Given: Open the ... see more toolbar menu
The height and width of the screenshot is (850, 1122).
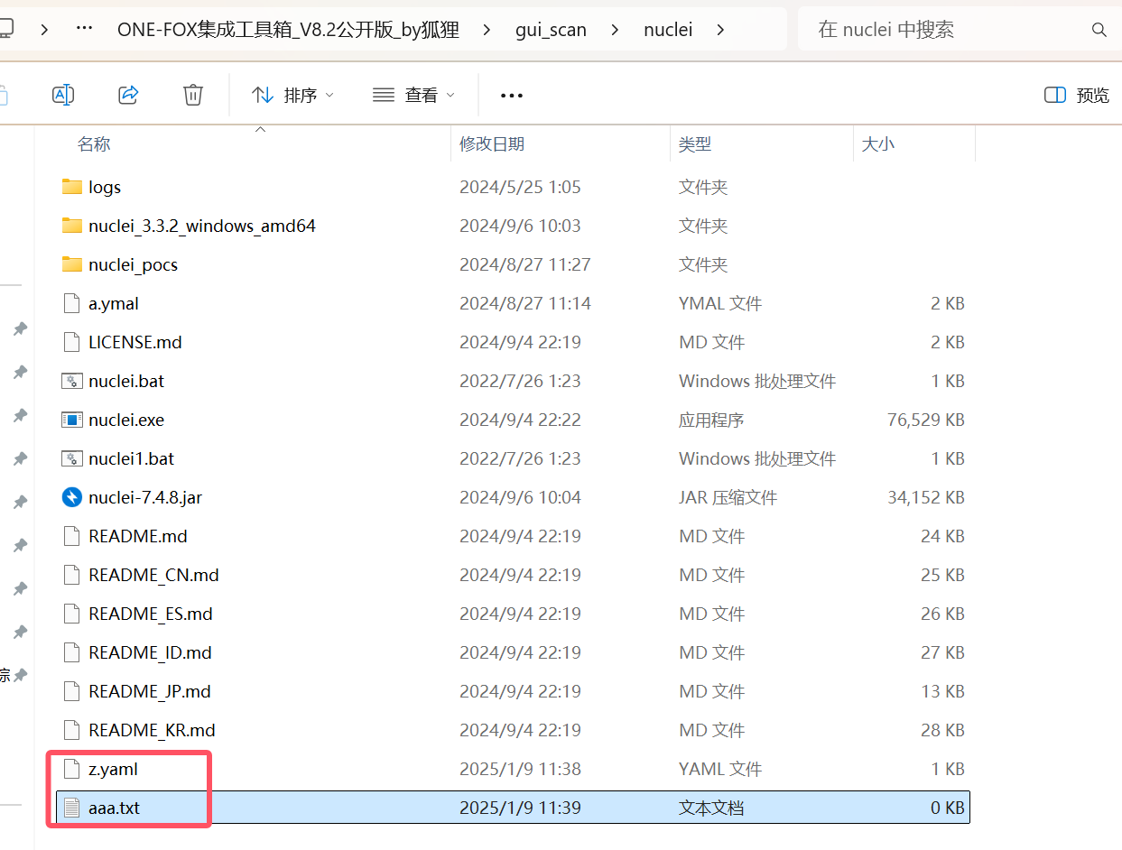Looking at the screenshot, I should pos(511,94).
